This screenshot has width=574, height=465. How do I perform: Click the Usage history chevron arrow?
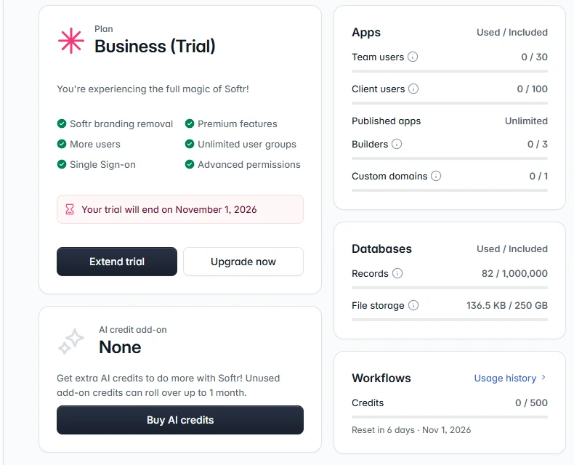[543, 377]
